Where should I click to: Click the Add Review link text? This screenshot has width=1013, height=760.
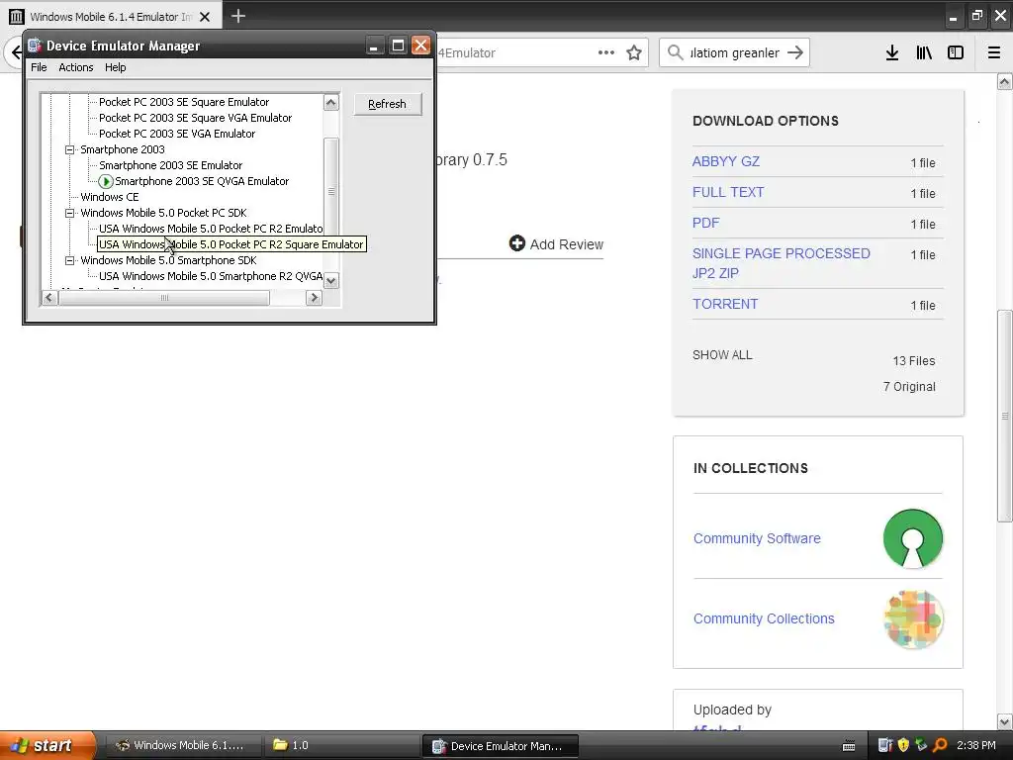tap(566, 244)
